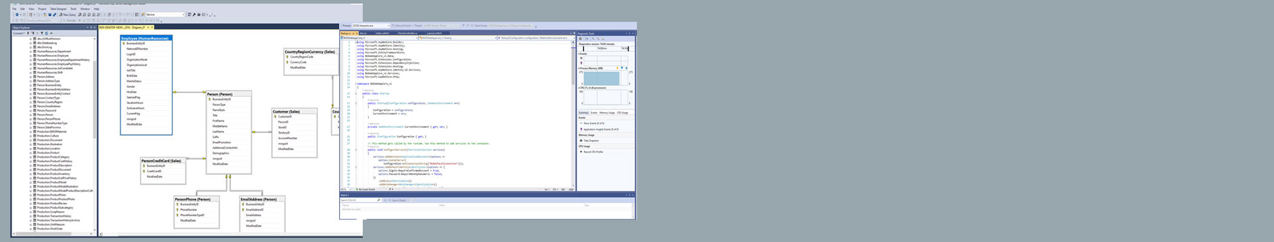Select HumanResources.Shift in Object Explorer
The height and width of the screenshot is (242, 1274).
(x=50, y=73)
